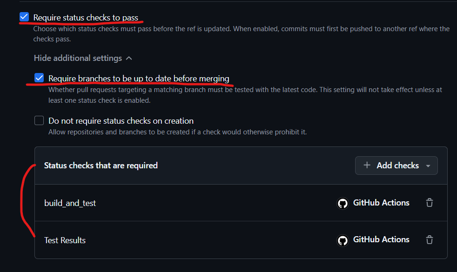Image resolution: width=457 pixels, height=272 pixels.
Task: Delete the build_and_test status check
Action: pyautogui.click(x=430, y=203)
